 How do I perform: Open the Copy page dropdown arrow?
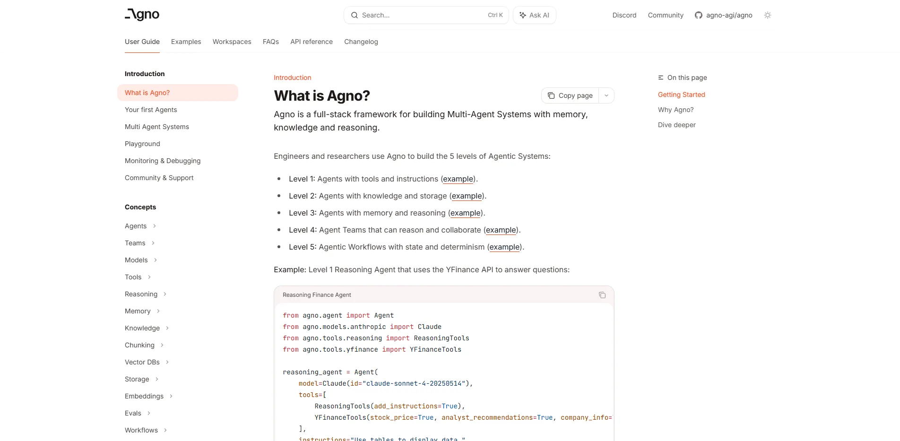pyautogui.click(x=606, y=95)
